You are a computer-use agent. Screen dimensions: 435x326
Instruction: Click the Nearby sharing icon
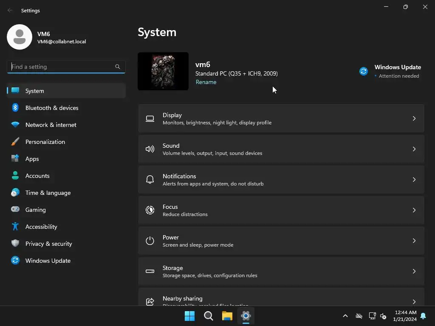(x=150, y=301)
